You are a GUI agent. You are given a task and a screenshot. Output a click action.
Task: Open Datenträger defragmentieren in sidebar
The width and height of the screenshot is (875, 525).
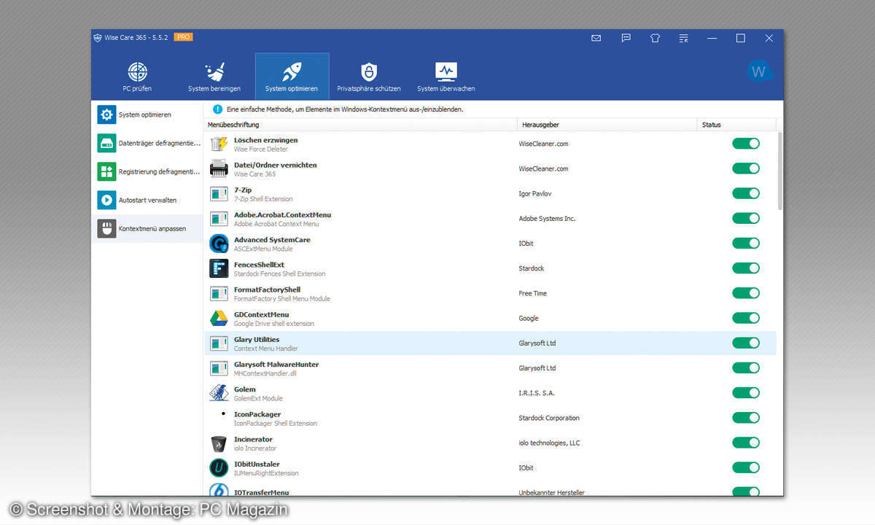click(x=147, y=143)
